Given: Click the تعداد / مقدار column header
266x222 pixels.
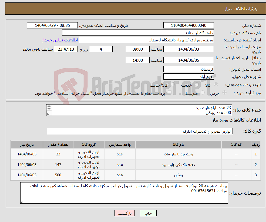Looking at the screenshot, I should (58, 145).
